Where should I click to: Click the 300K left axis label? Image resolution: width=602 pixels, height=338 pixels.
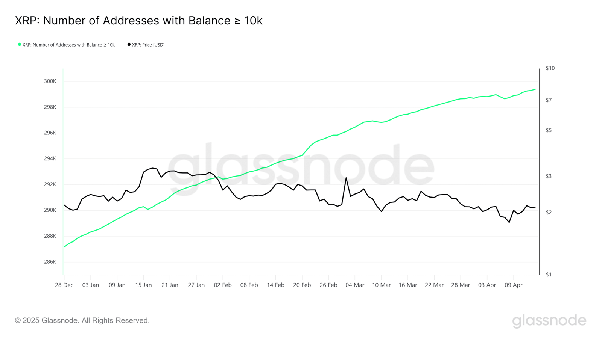[50, 81]
